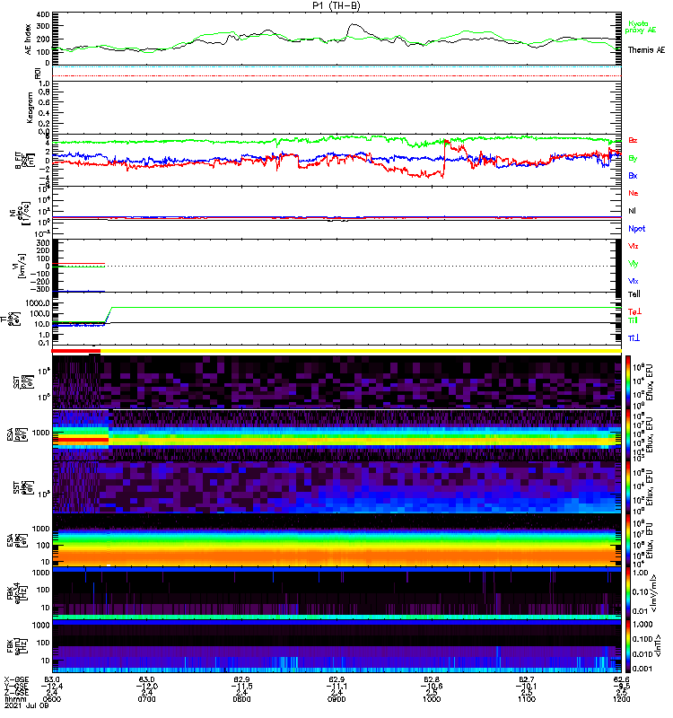Click the "ESA elec [eV]" axis label
This screenshot has height=718, width=673.
point(17,540)
